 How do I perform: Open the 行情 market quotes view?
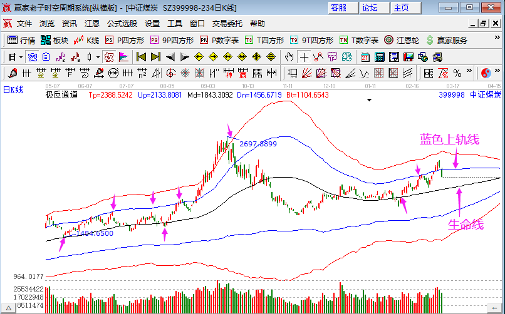click(x=21, y=40)
